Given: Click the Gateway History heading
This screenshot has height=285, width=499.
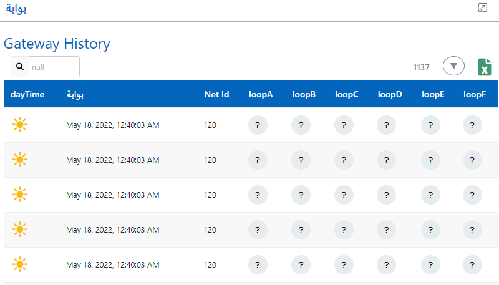Looking at the screenshot, I should [x=57, y=44].
